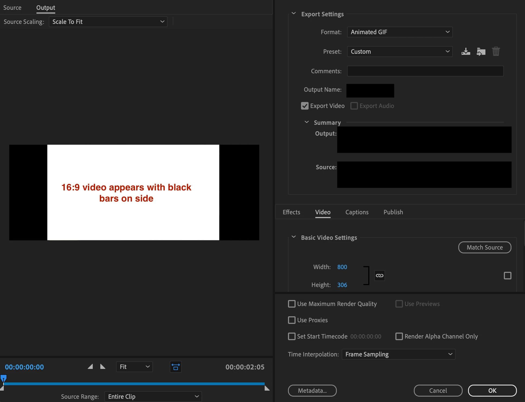Uncheck the Export Video checkbox

[305, 106]
